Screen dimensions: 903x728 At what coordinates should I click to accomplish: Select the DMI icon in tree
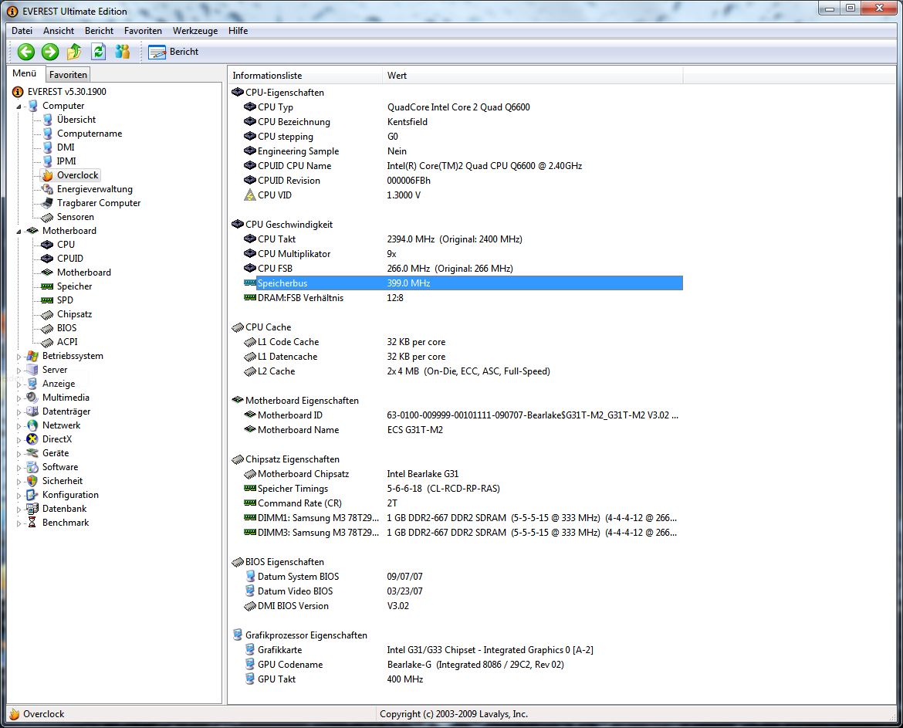point(48,147)
